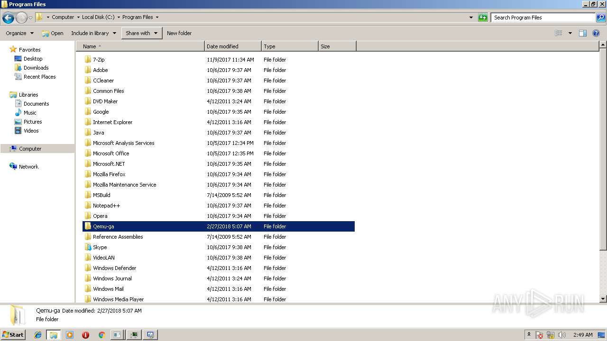Click the Videos library icon
Image resolution: width=607 pixels, height=341 pixels.
point(18,131)
